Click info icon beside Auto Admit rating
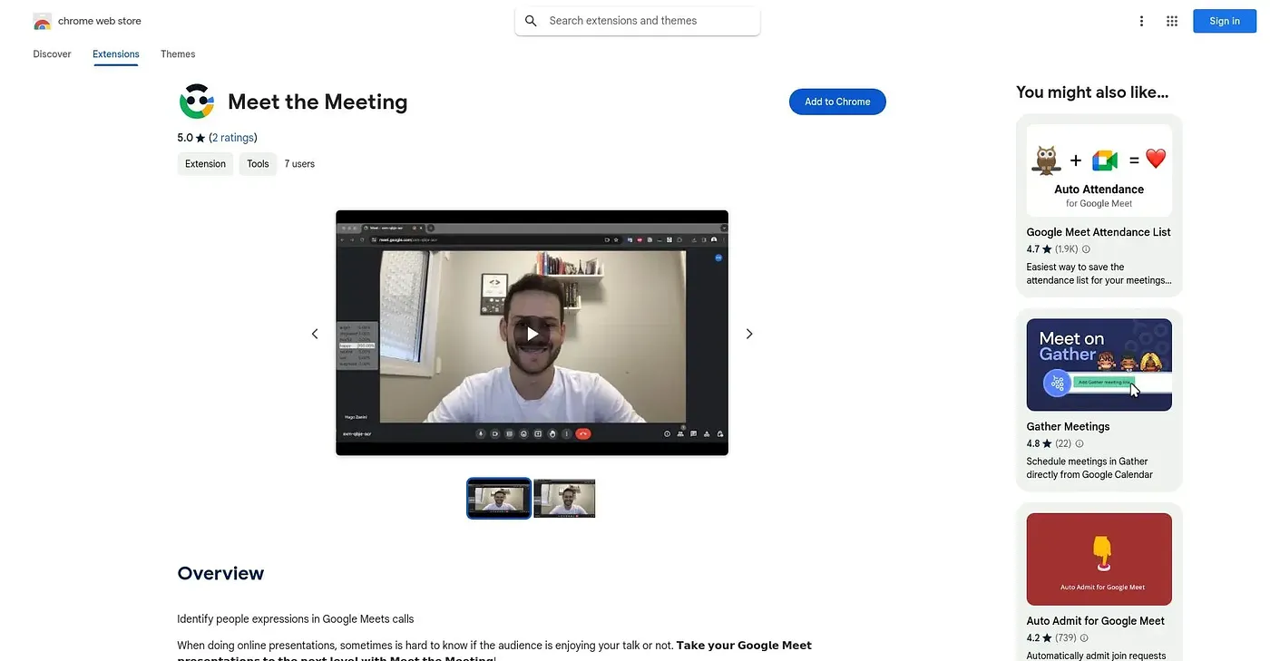 1084,638
